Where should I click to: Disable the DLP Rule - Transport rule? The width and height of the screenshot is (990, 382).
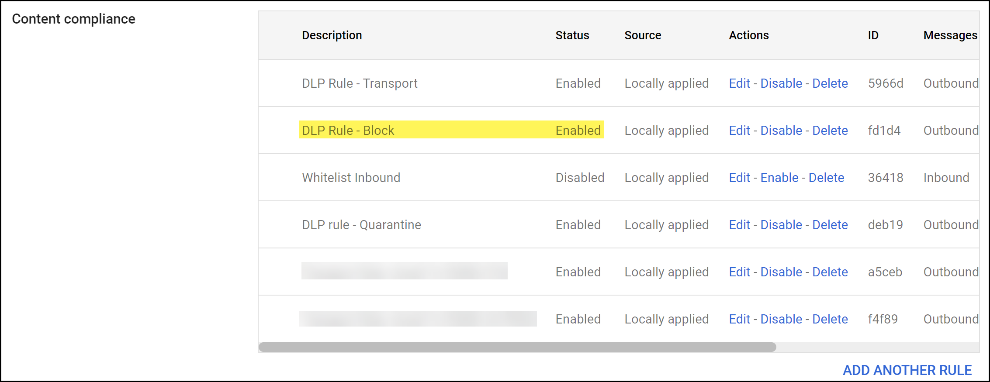pos(781,83)
